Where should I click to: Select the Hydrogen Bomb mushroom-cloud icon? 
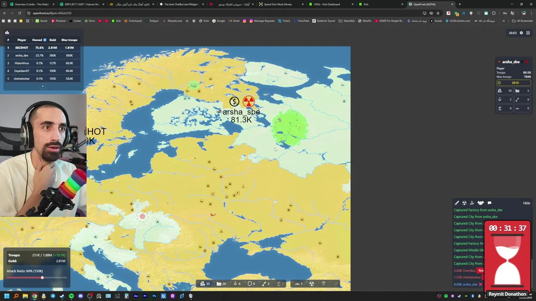(x=323, y=284)
